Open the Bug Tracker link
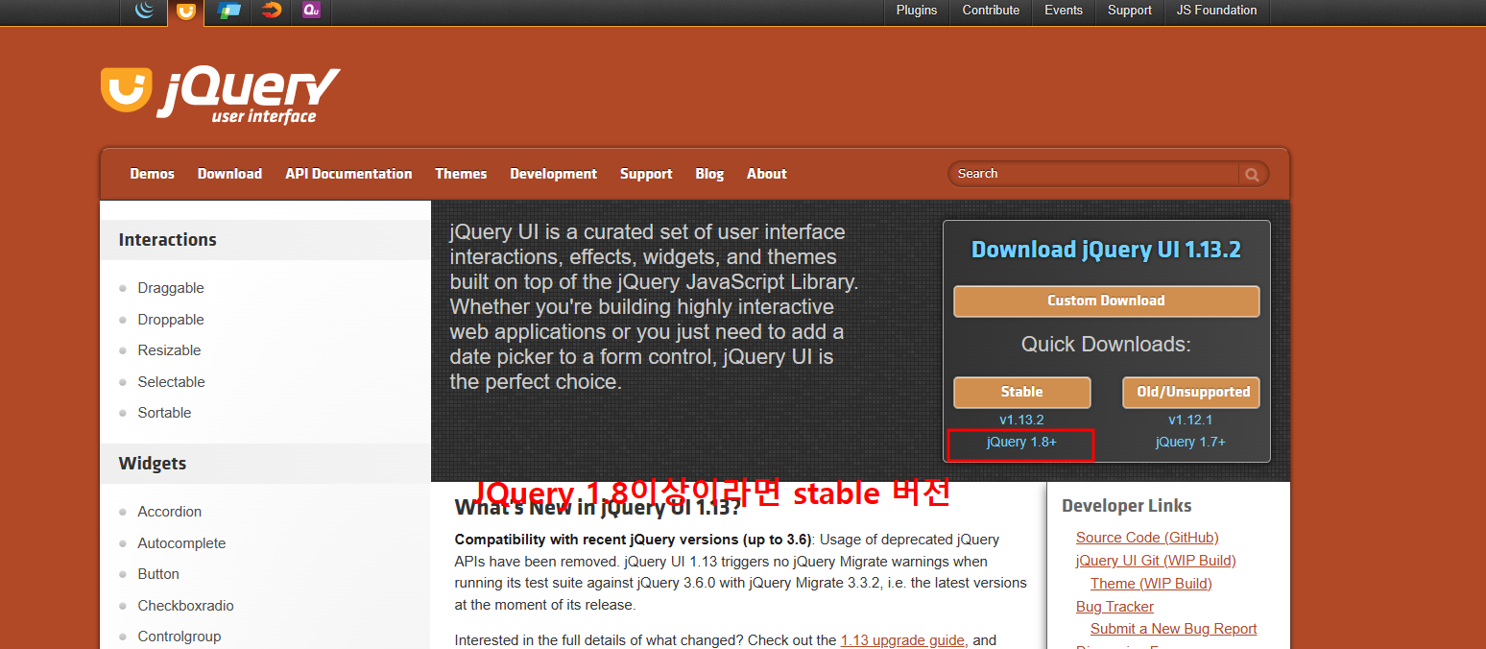This screenshot has height=649, width=1486. 1114,607
